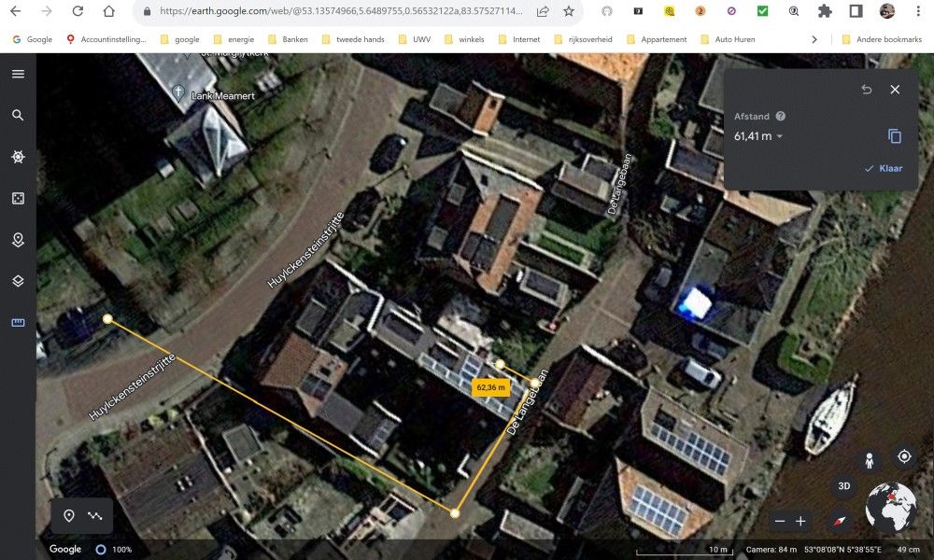
Task: Expand the distance unit dropdown
Action: pyautogui.click(x=780, y=137)
